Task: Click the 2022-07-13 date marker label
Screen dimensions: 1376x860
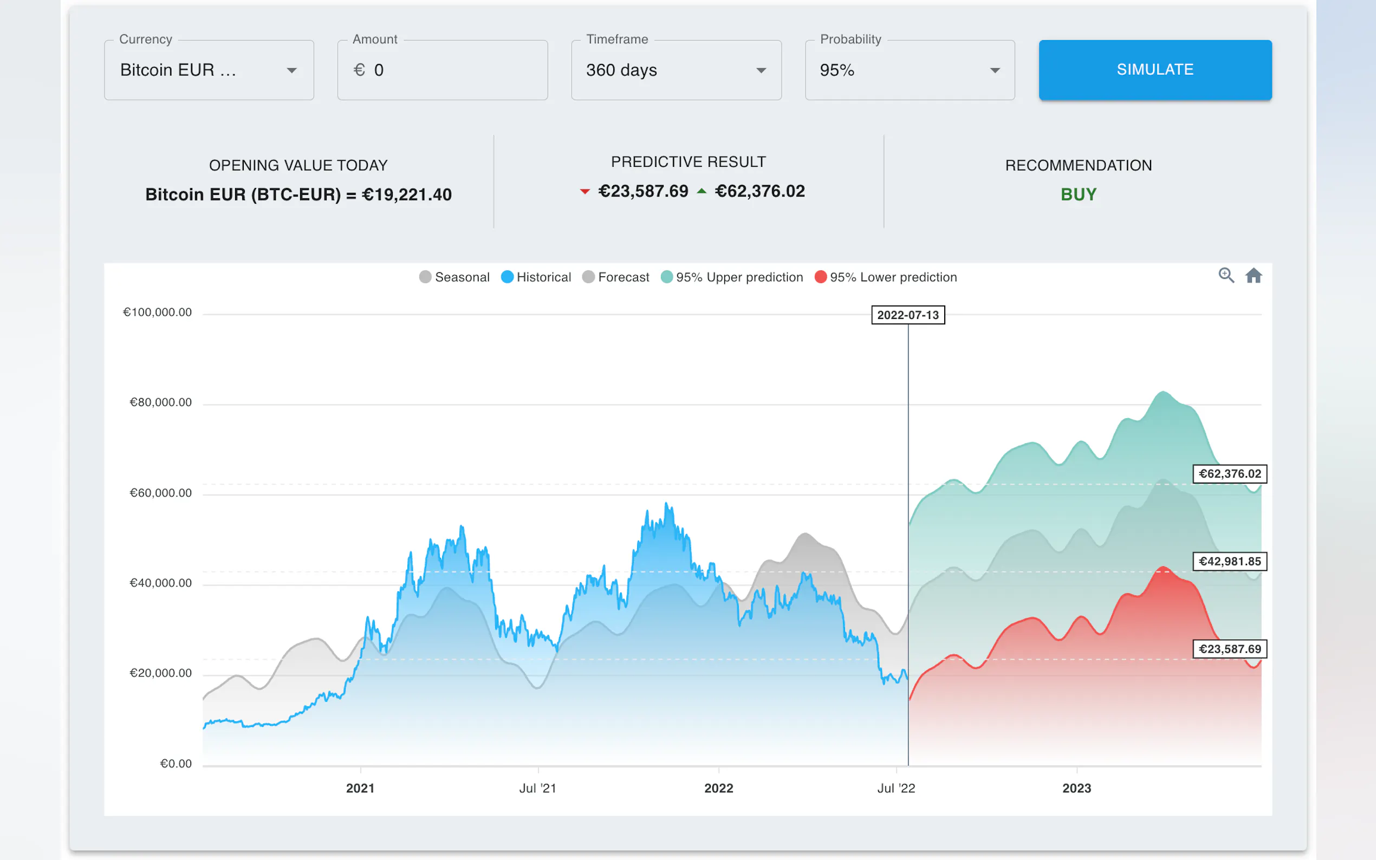Action: [x=907, y=315]
